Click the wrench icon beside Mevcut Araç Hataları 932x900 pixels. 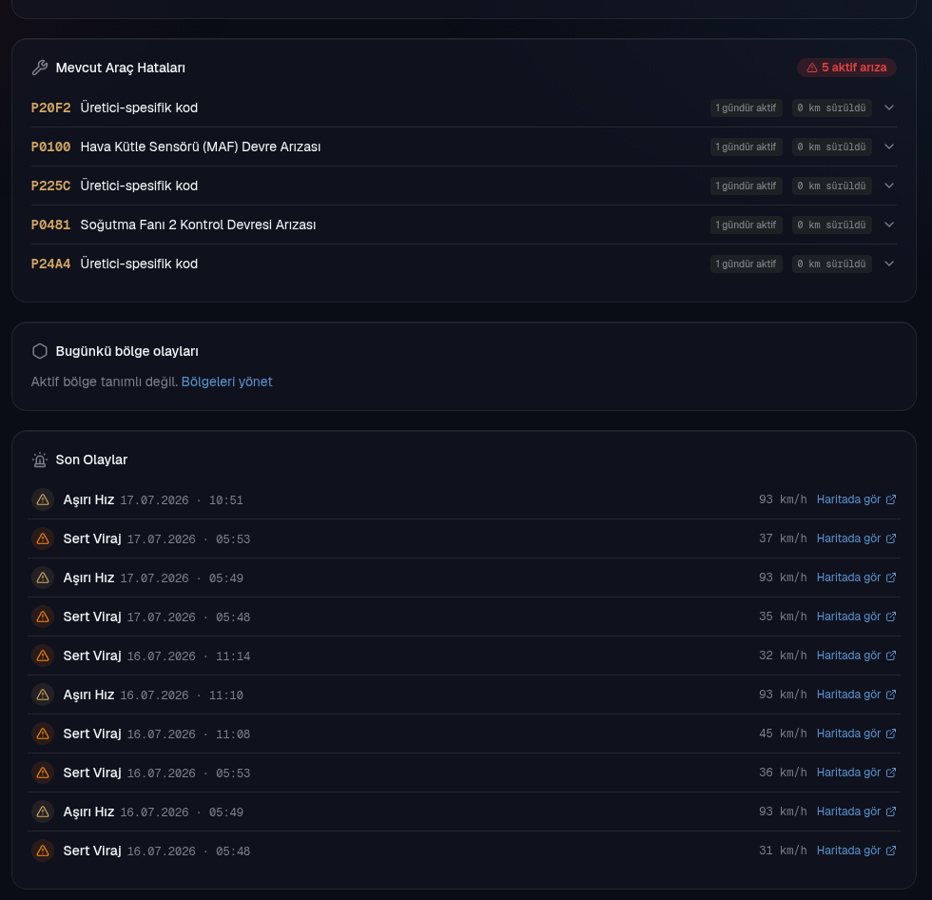[40, 68]
